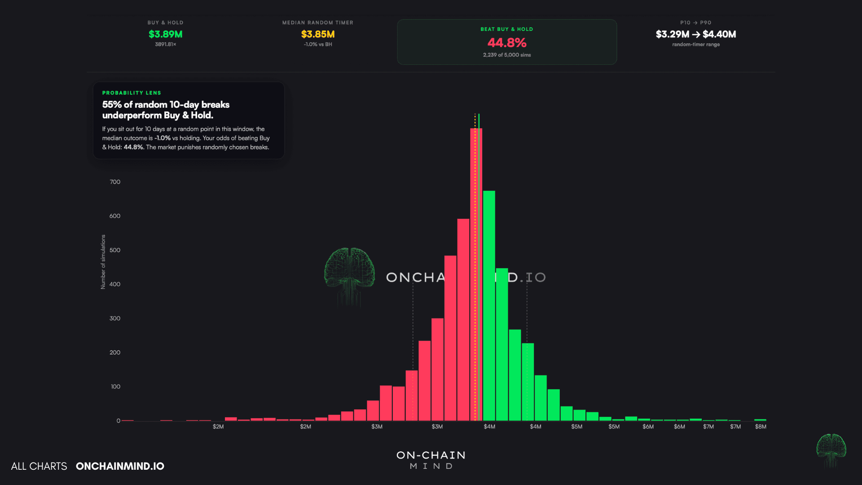Image resolution: width=862 pixels, height=485 pixels.
Task: Click the ON-CHAIN MIND footer logo text
Action: [431, 460]
